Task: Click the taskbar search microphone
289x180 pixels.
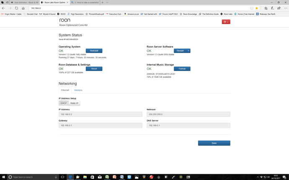Action: pyautogui.click(x=56, y=177)
